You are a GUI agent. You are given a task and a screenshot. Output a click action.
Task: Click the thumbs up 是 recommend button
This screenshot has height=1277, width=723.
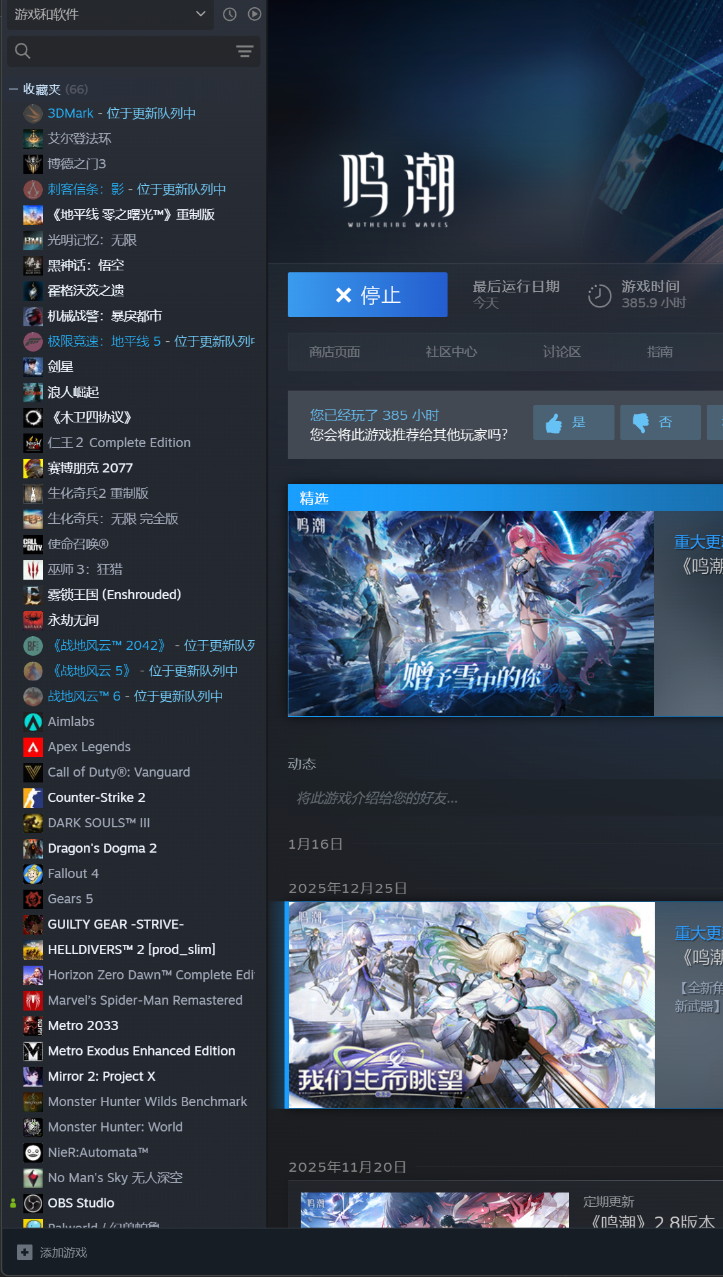(573, 422)
